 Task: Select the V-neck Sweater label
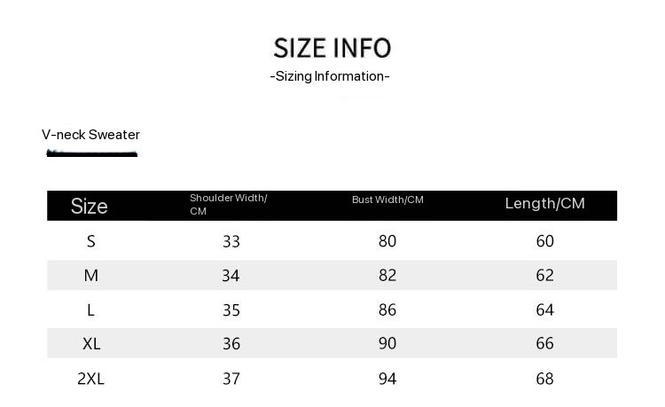90,135
